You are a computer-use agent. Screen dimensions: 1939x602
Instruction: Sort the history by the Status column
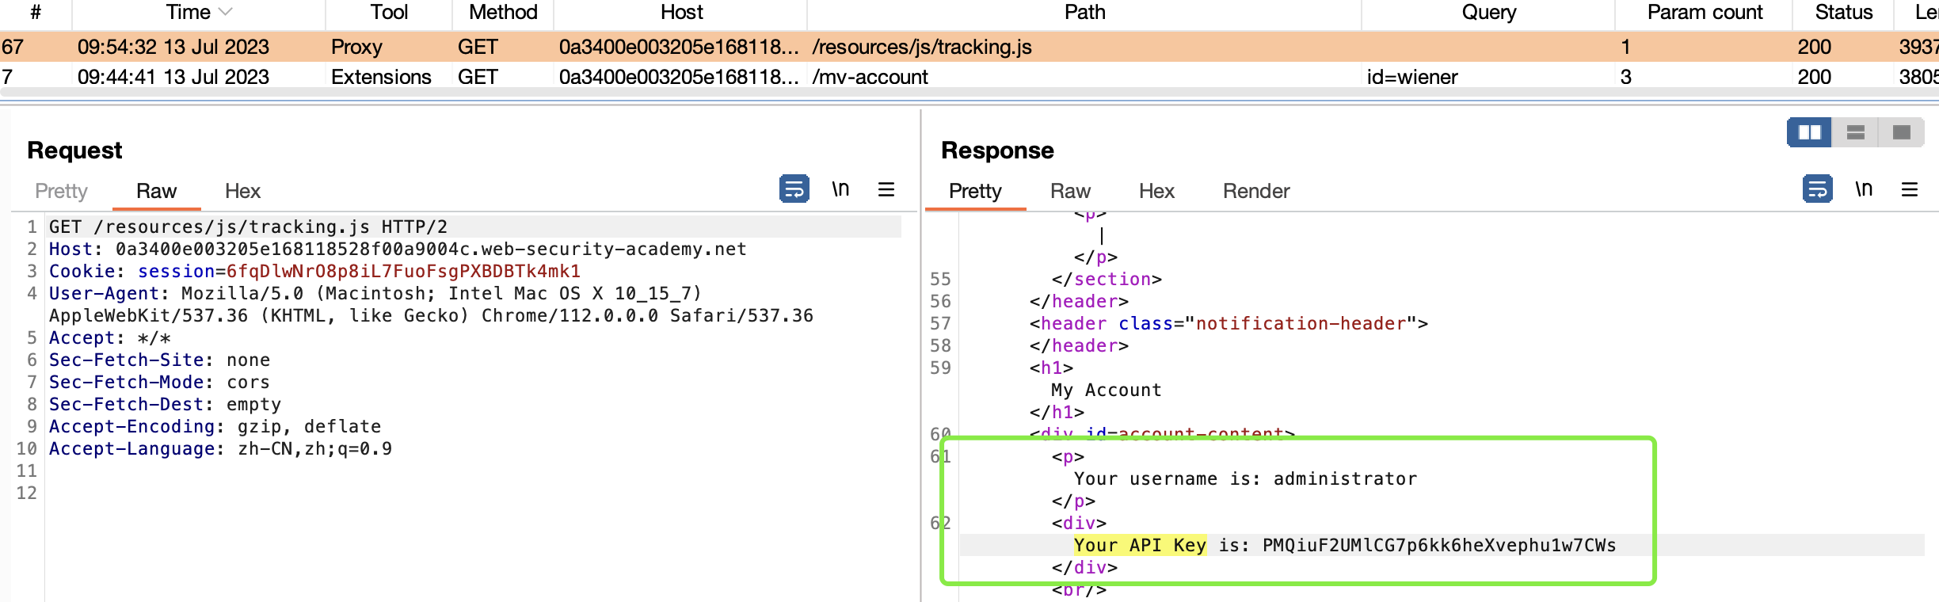pos(1843,12)
